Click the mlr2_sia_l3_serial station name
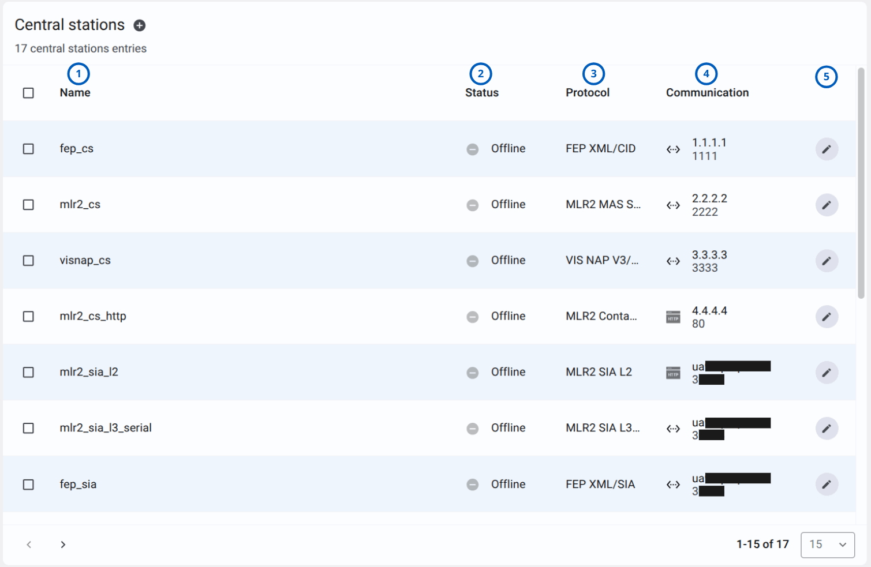Screen dimensions: 871x567 point(106,428)
